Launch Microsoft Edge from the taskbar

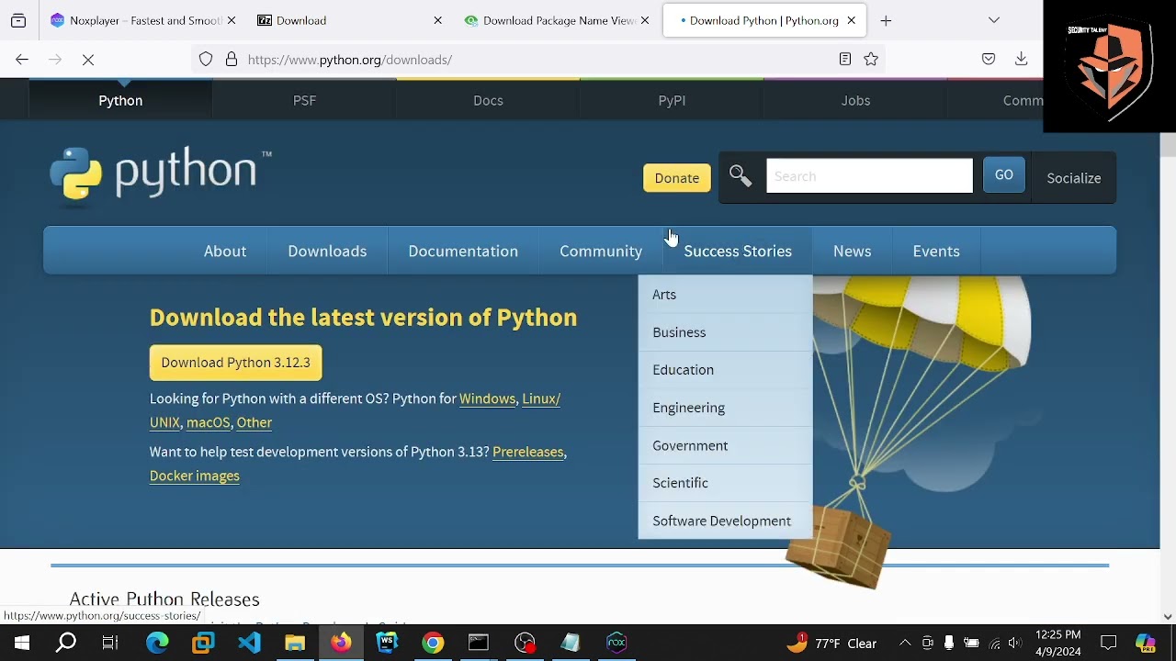pyautogui.click(x=157, y=643)
